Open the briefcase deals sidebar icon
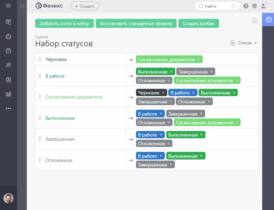274x210 pixels. (8, 37)
